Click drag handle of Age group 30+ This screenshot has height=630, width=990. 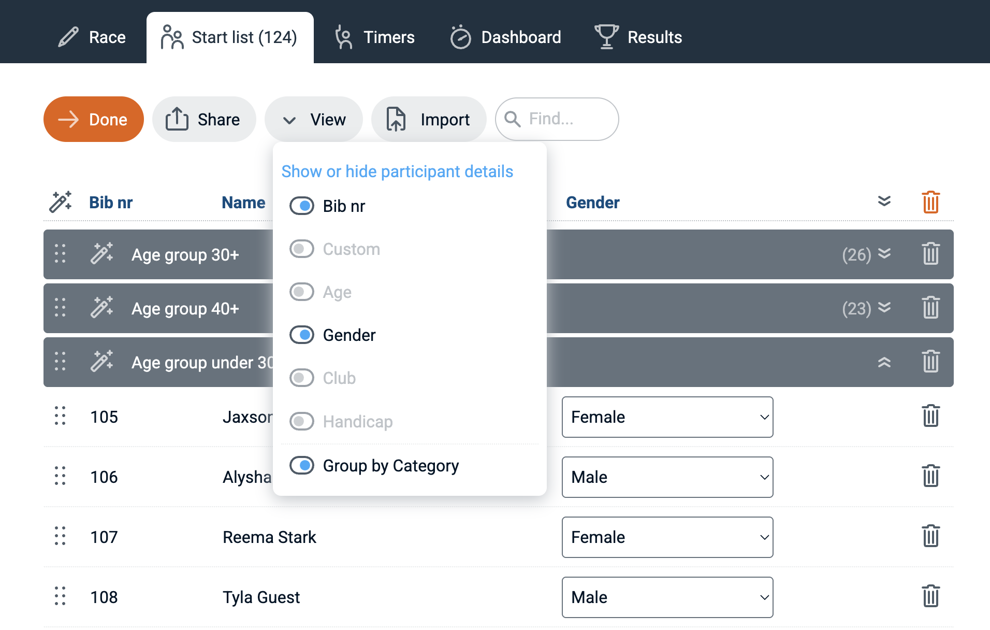60,254
